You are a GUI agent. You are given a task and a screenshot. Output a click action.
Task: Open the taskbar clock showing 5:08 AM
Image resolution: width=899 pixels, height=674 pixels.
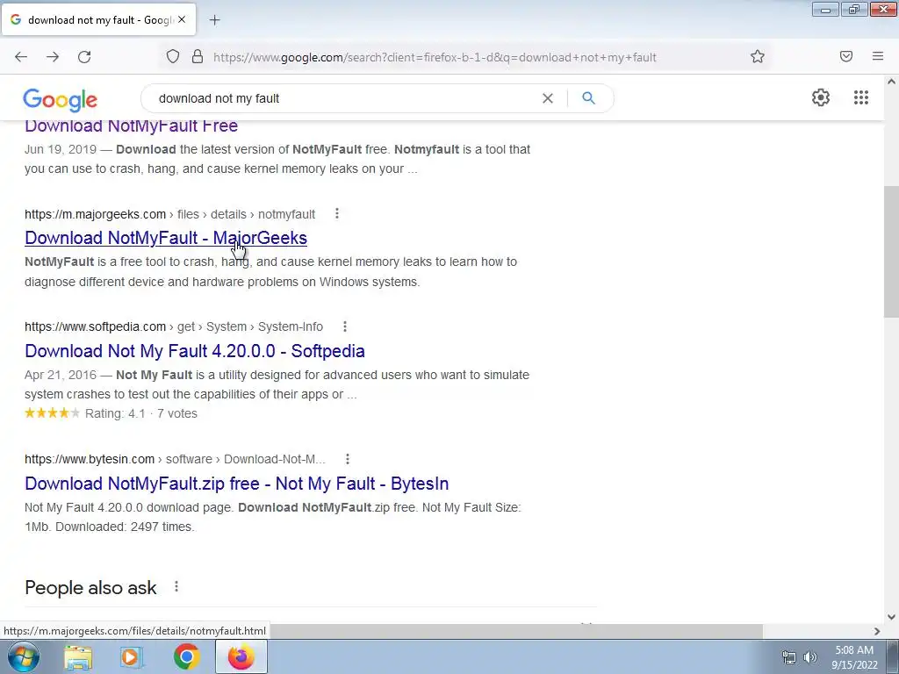click(854, 657)
